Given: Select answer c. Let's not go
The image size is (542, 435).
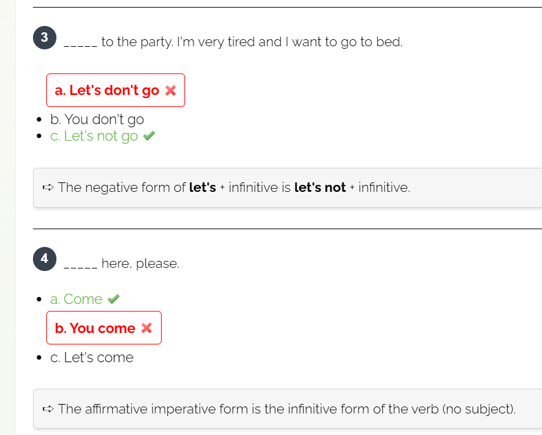Looking at the screenshot, I should click(x=94, y=136).
